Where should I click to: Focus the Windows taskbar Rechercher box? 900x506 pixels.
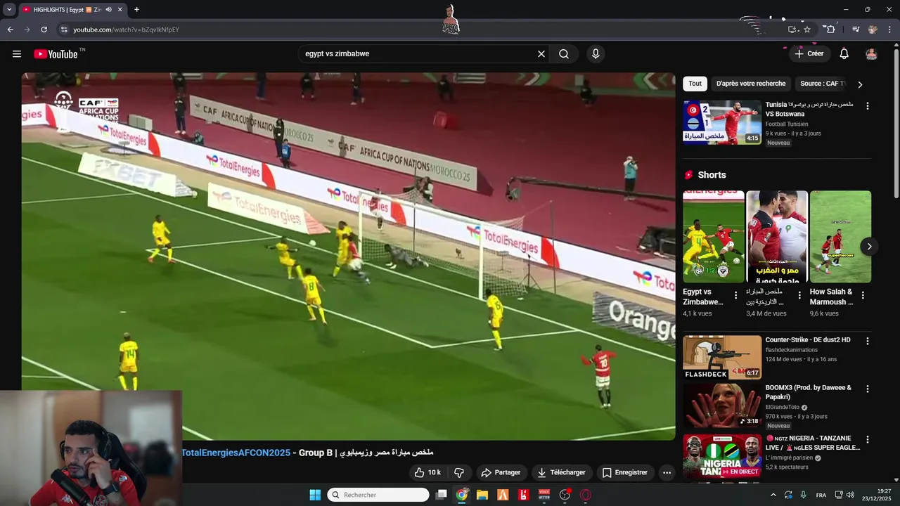pos(378,495)
